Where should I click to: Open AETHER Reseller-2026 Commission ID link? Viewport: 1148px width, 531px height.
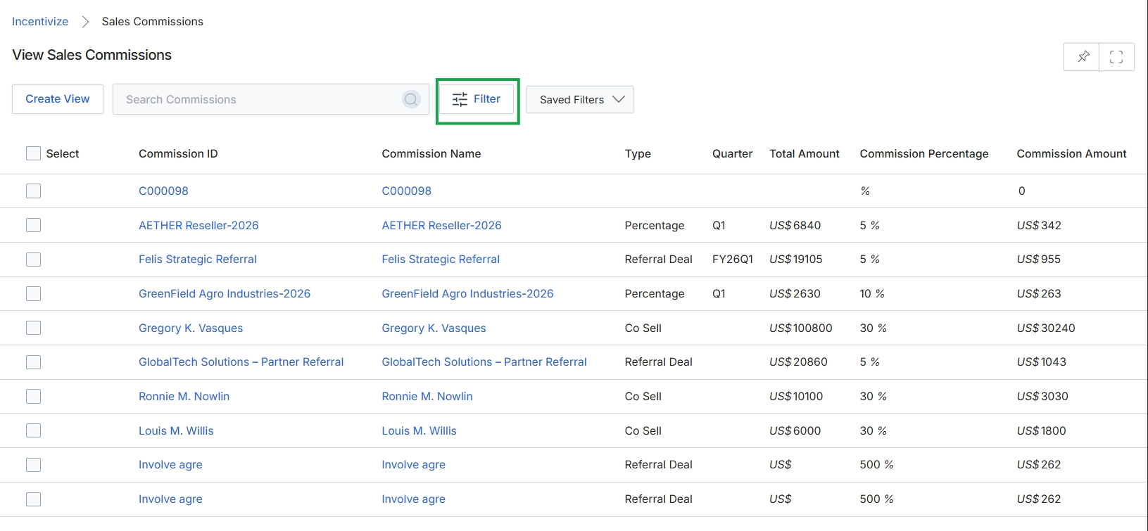[x=198, y=225]
